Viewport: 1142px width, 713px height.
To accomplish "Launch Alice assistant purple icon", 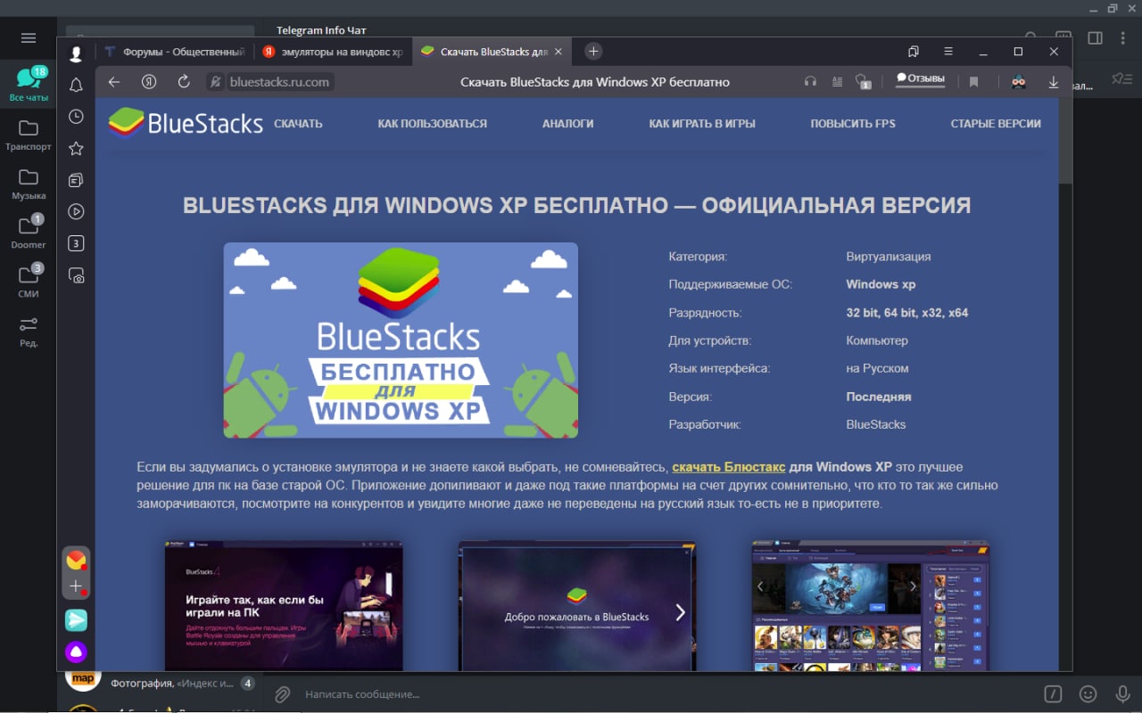I will tap(76, 652).
